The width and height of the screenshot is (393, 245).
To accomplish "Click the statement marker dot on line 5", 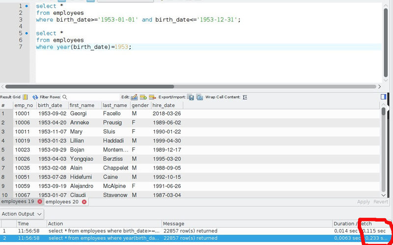I will [x=27, y=33].
